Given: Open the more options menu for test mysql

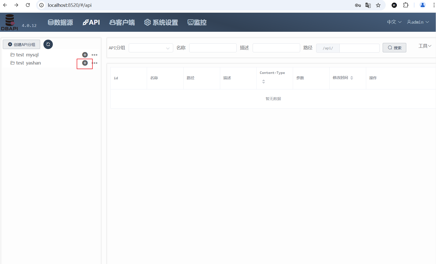Looking at the screenshot, I should pyautogui.click(x=94, y=55).
